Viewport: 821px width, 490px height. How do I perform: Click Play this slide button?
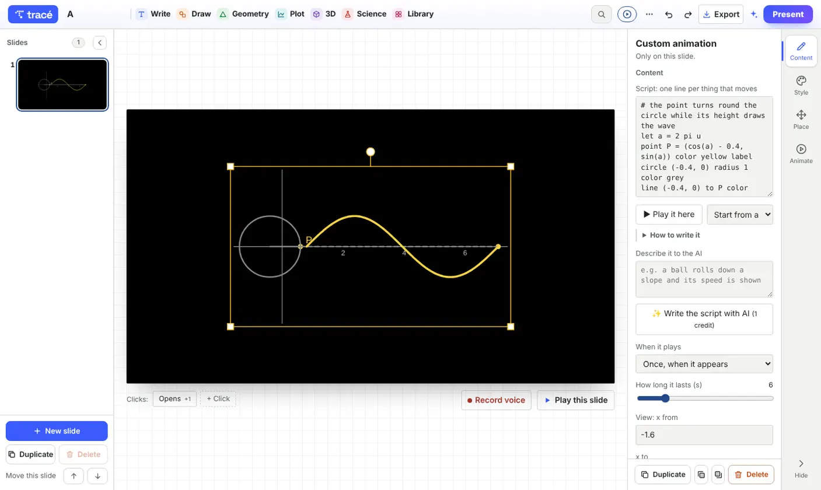click(576, 400)
